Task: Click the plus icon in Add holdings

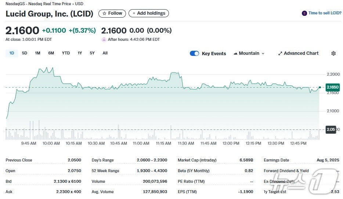Action: pos(134,13)
